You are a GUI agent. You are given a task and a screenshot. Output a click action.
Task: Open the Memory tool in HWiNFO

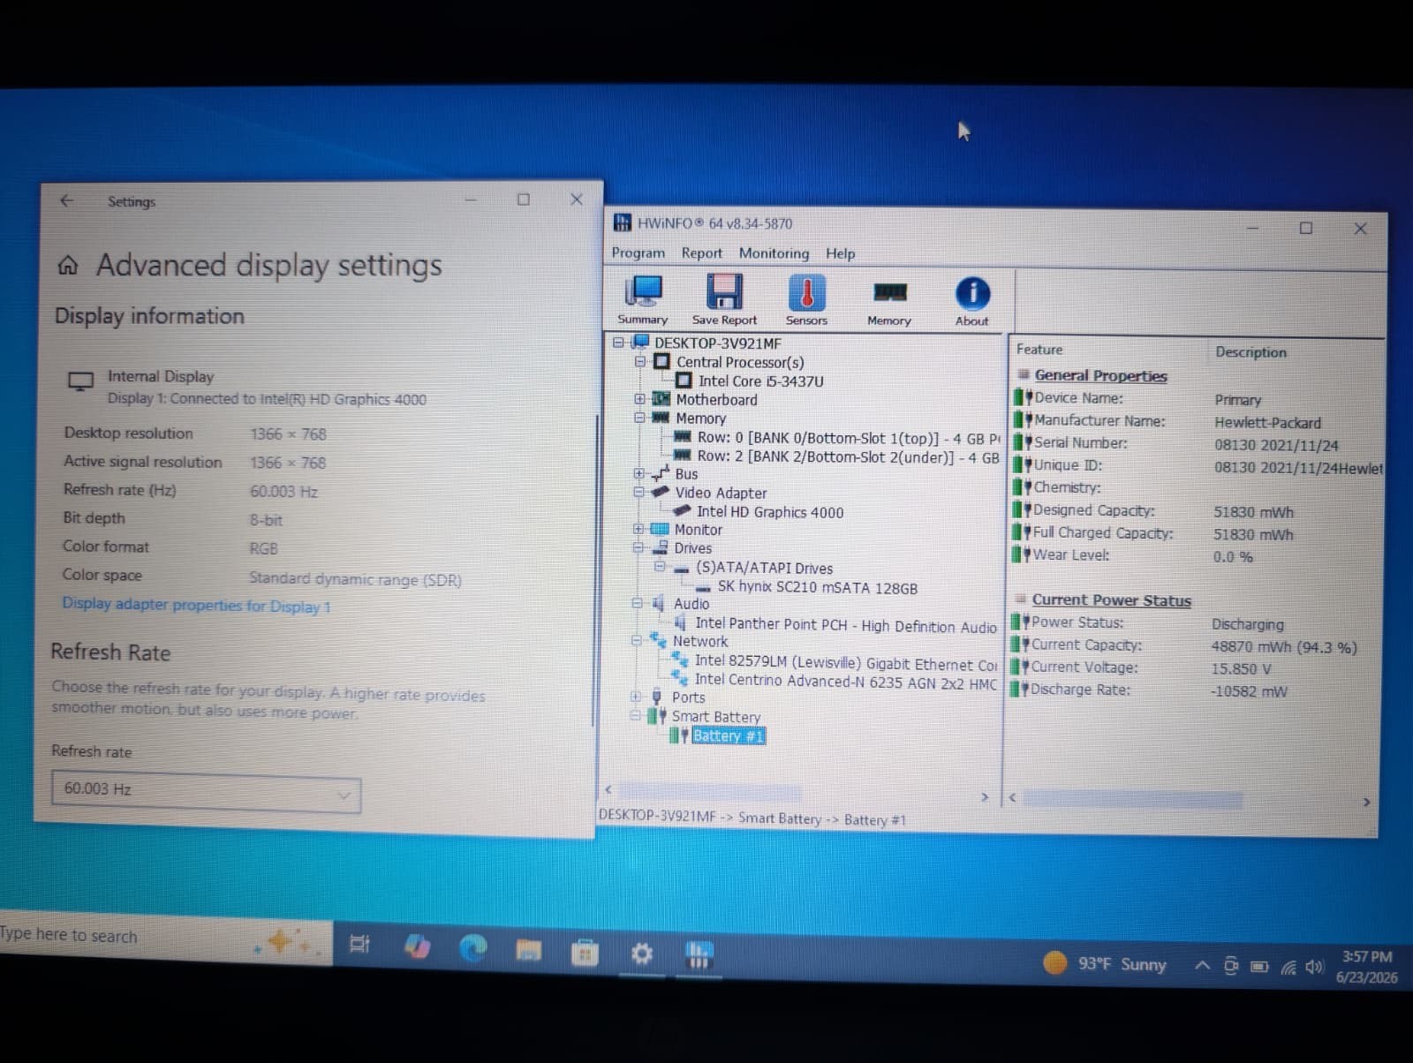point(889,302)
